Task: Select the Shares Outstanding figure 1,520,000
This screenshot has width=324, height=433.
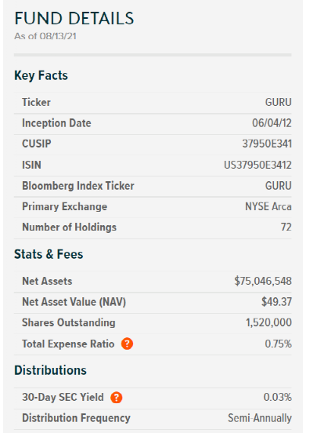Action: [x=268, y=322]
